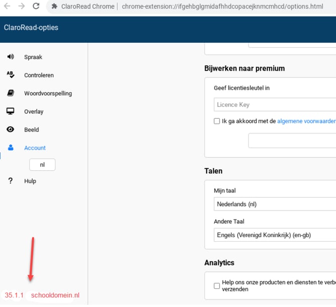The height and width of the screenshot is (307, 336).
Task: Click the Account person icon
Action: [x=11, y=148]
